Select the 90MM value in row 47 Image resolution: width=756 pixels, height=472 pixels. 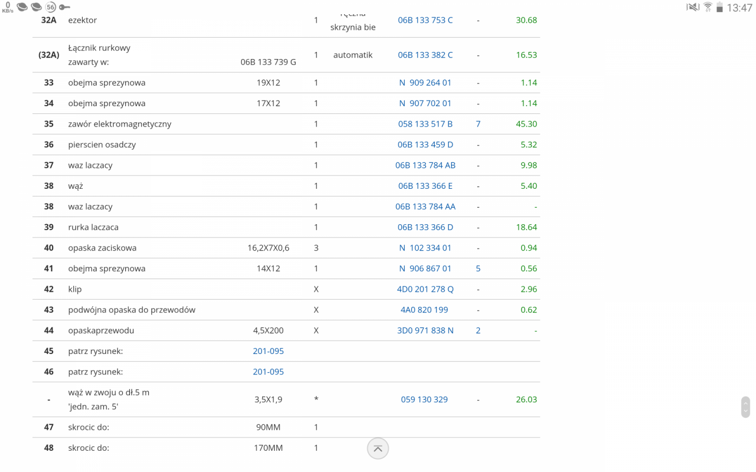(268, 428)
